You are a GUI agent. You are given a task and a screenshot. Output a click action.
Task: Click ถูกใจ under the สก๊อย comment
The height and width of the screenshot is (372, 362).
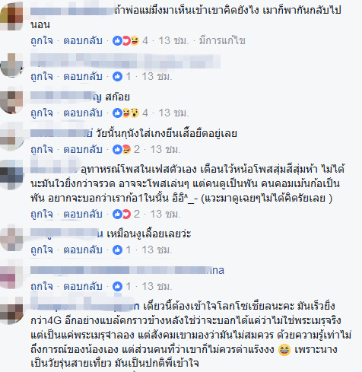(42, 113)
